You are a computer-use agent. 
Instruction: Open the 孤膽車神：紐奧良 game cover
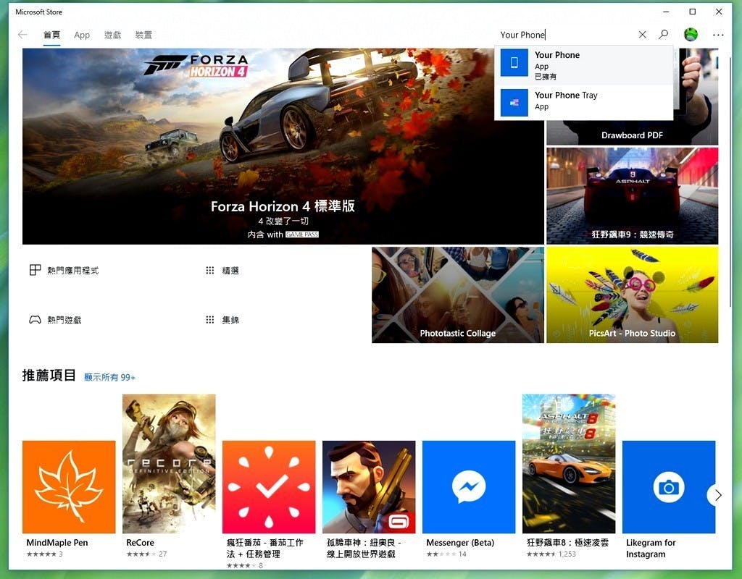coord(369,487)
